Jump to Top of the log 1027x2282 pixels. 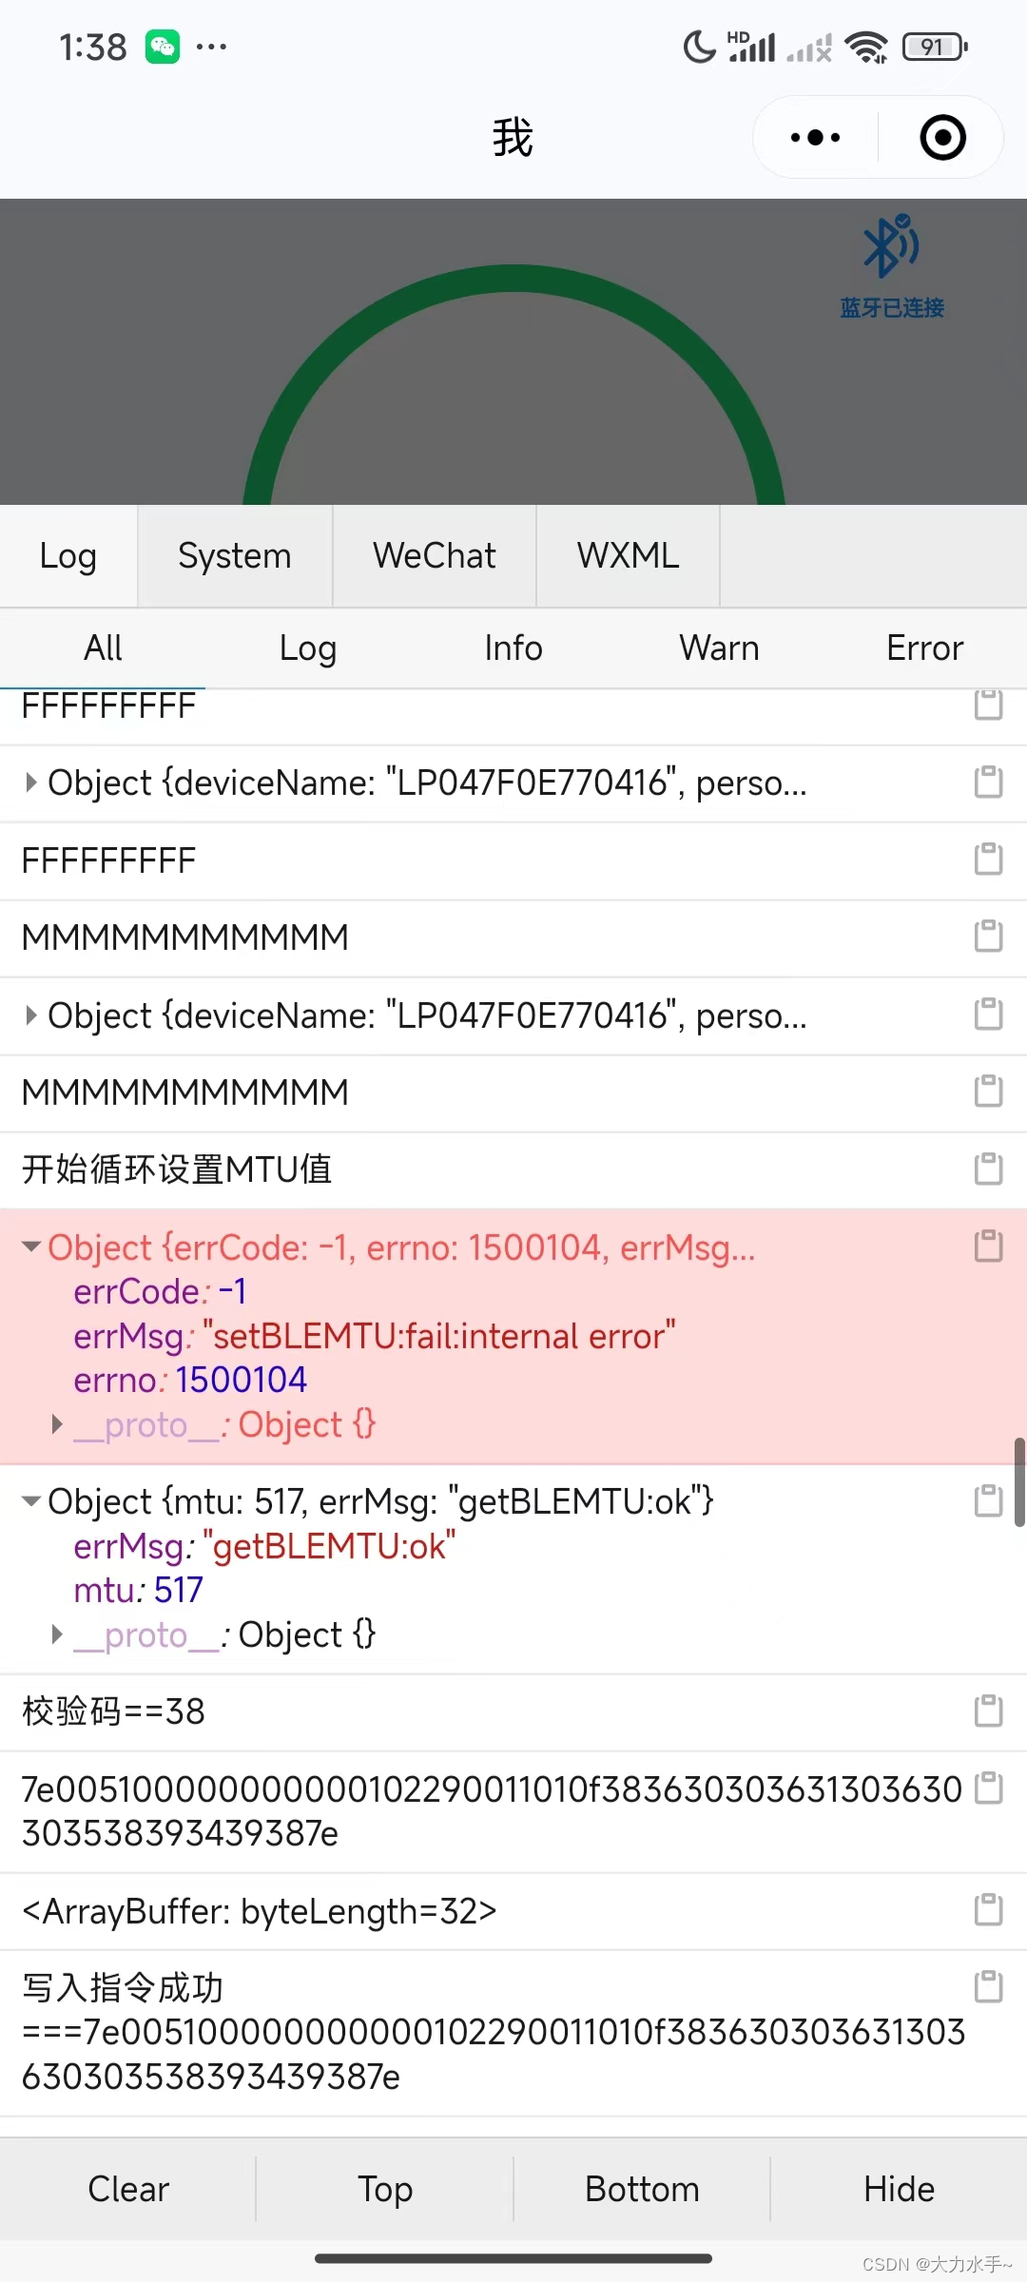(385, 2189)
